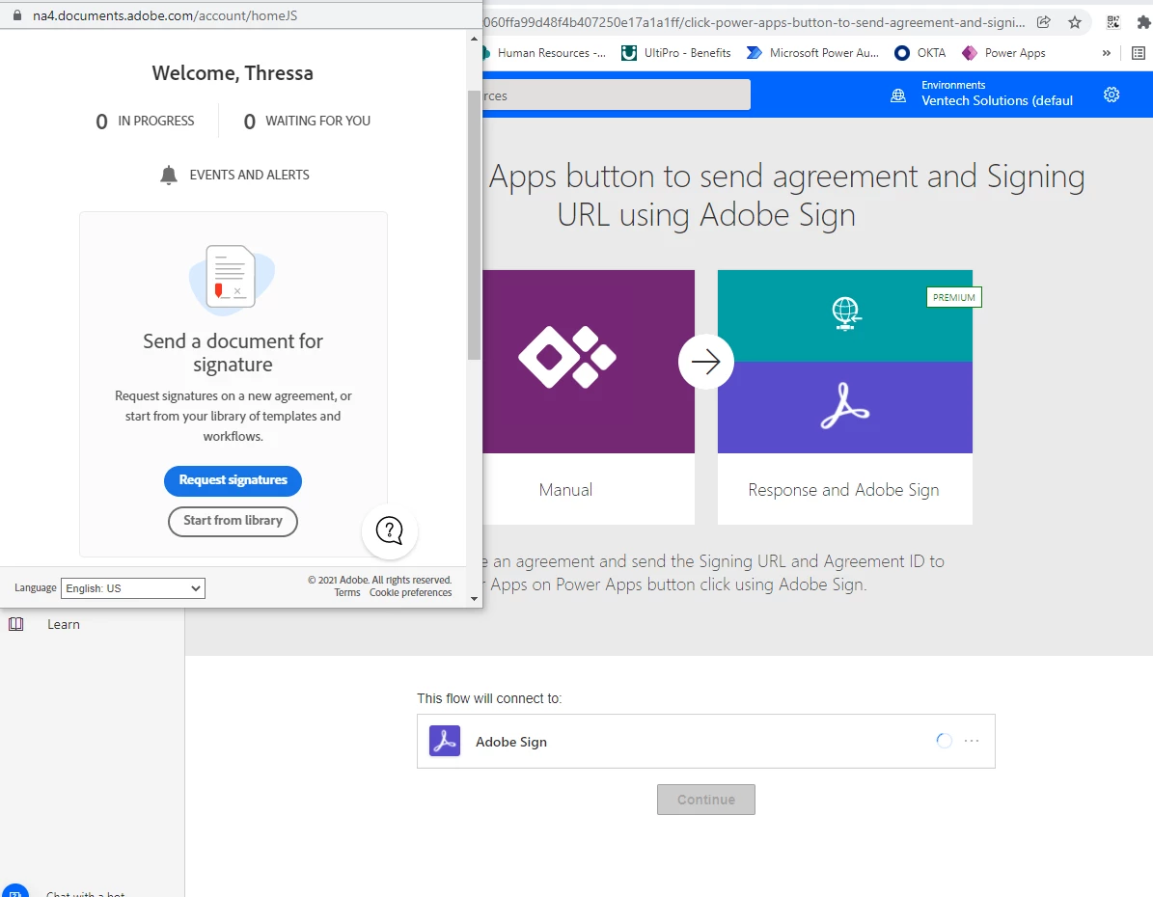Click the na4.documents.adobe.com address text
Viewport: 1153px width, 897px height.
coord(165,15)
